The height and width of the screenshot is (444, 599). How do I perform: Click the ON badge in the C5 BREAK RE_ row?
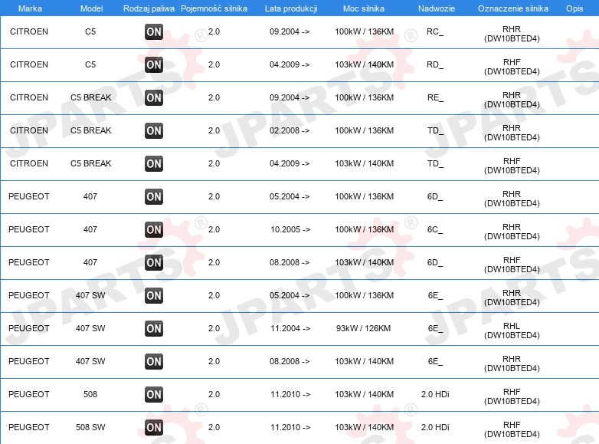(154, 97)
